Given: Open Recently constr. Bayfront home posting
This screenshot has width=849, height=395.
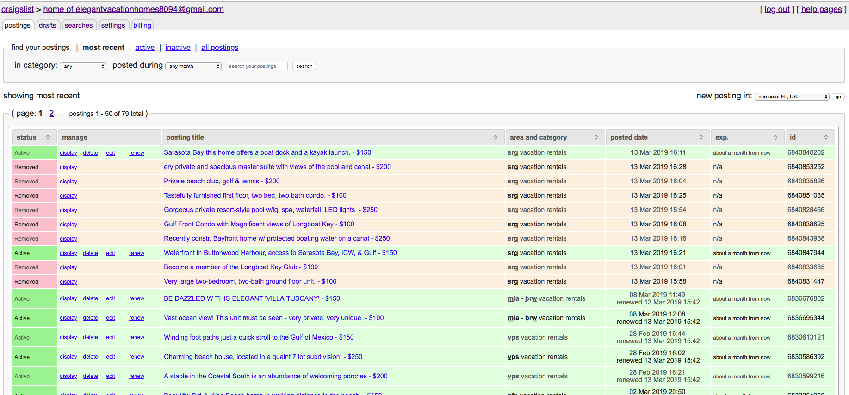Looking at the screenshot, I should tap(277, 238).
